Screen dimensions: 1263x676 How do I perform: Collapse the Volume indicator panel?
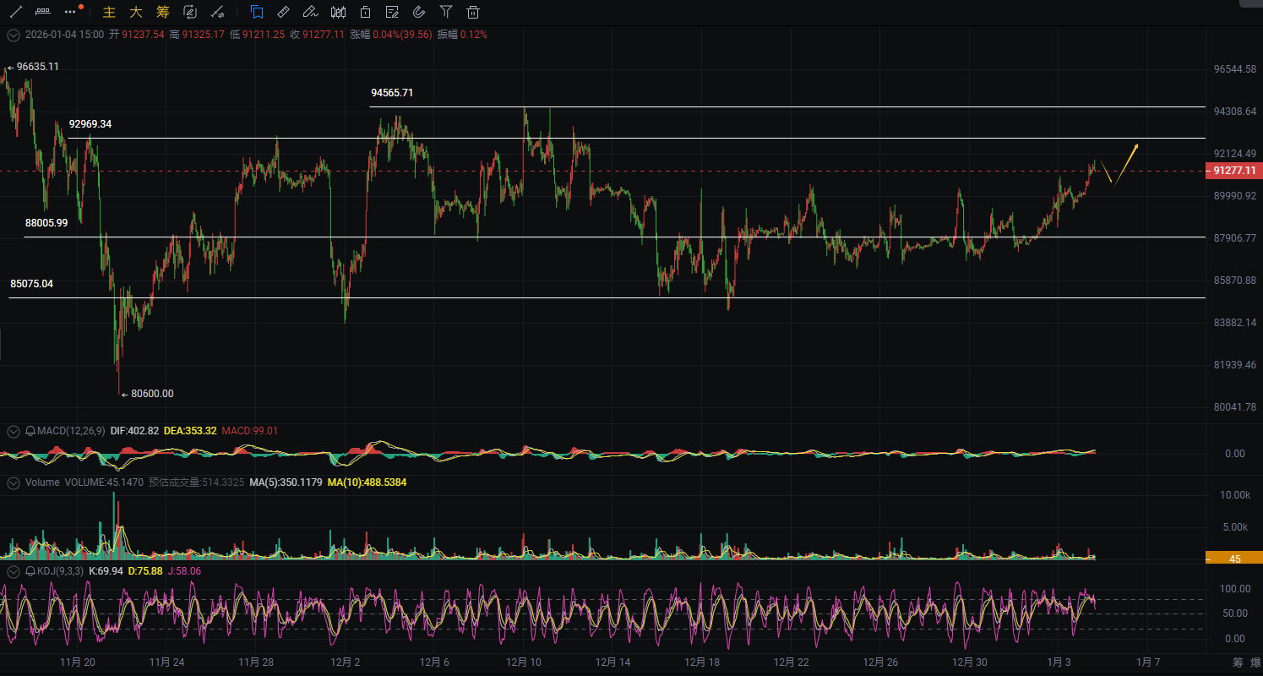14,482
